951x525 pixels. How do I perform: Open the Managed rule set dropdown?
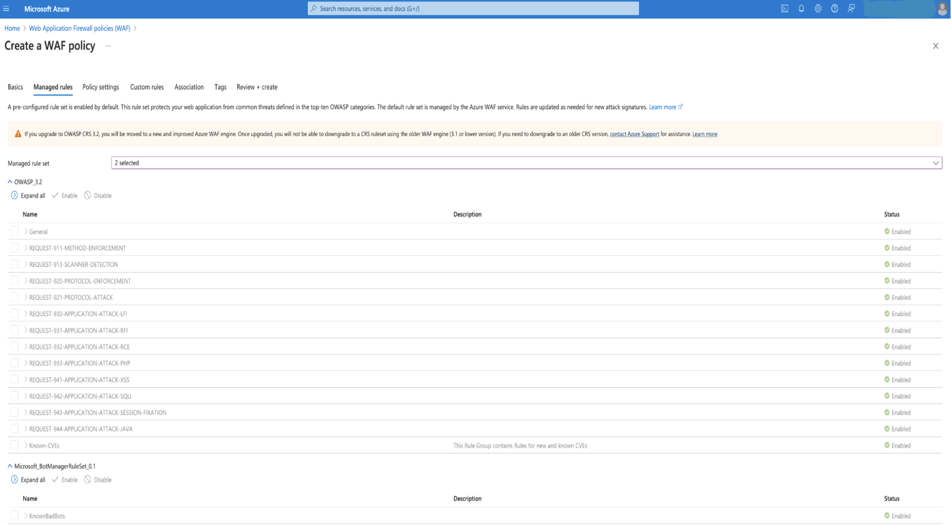point(526,163)
